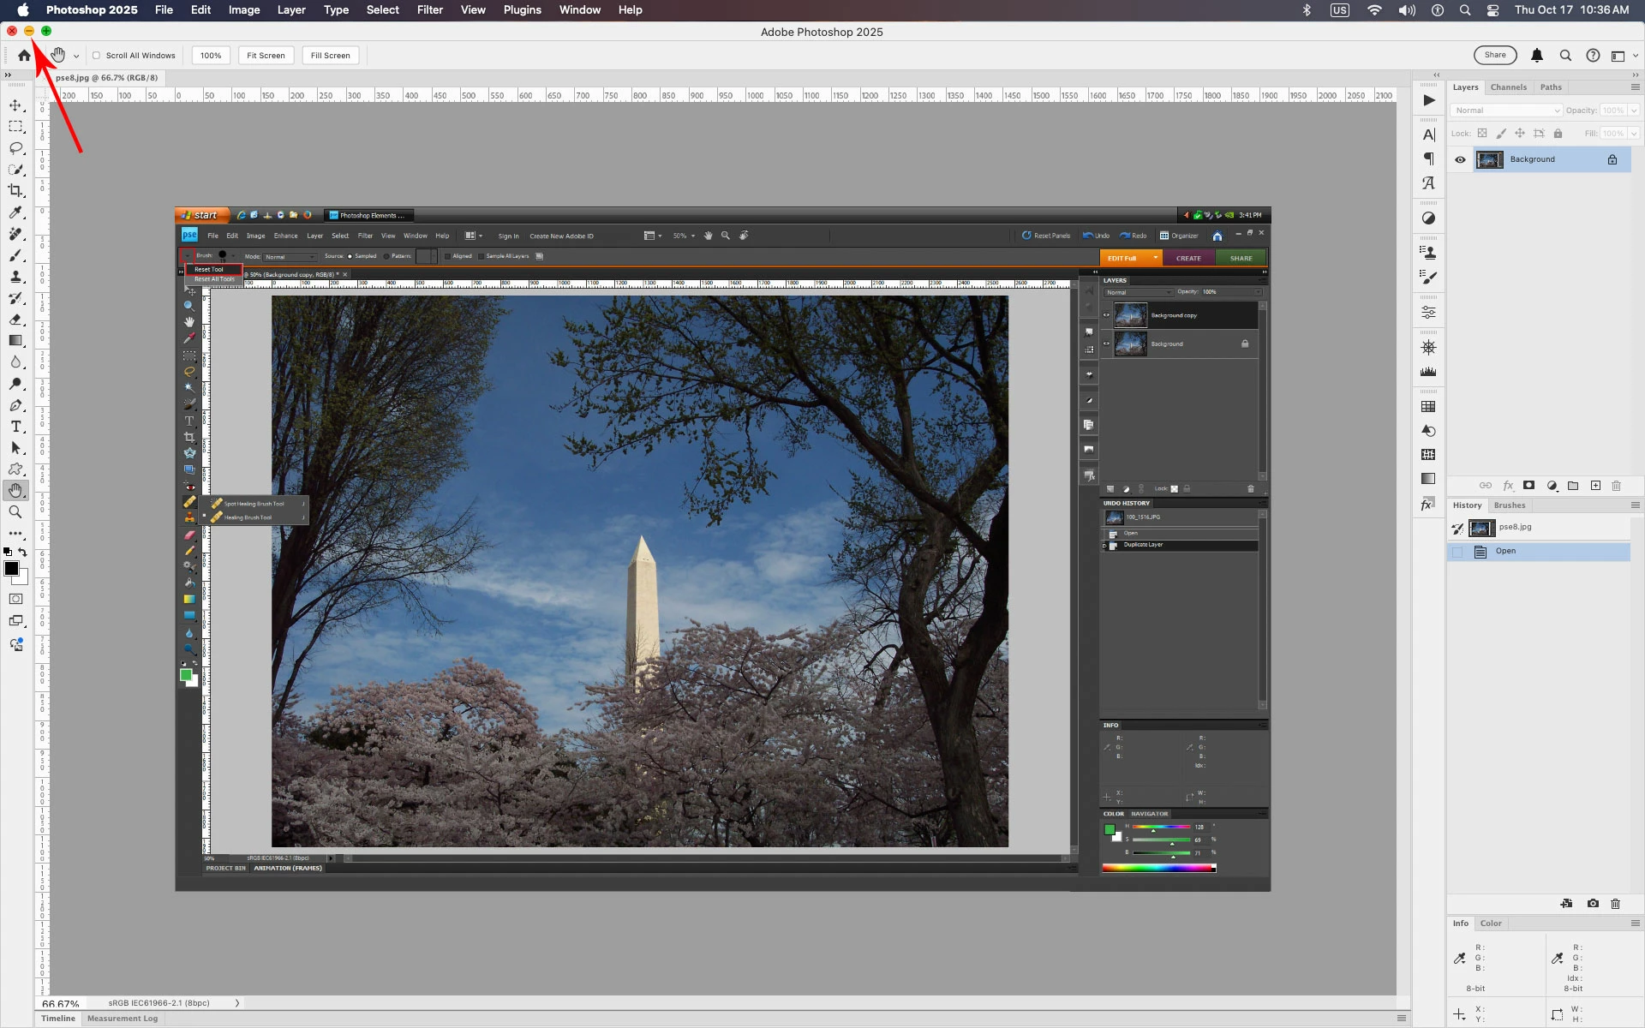1645x1028 pixels.
Task: Select the Eyedropper tool
Action: 15,212
